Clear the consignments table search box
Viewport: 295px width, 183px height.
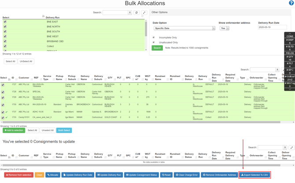coord(277,70)
